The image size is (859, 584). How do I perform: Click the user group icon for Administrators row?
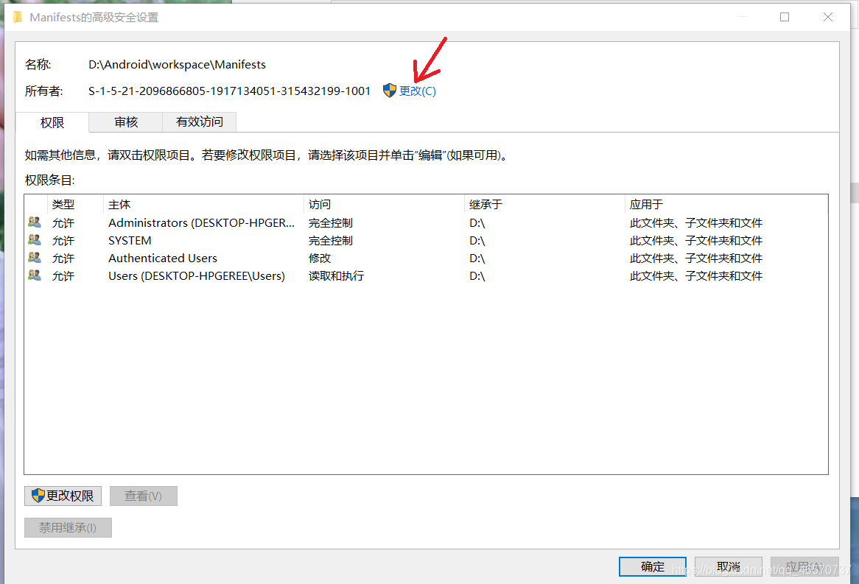click(x=35, y=222)
